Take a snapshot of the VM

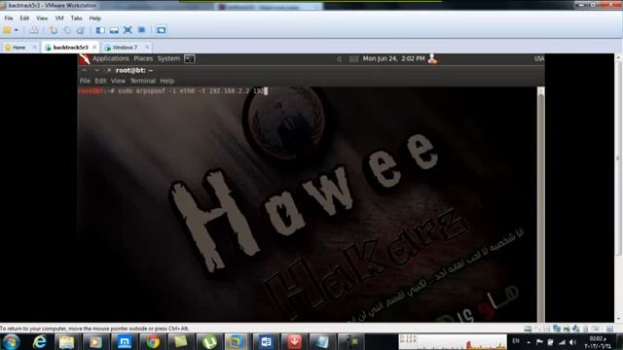pyautogui.click(x=54, y=30)
